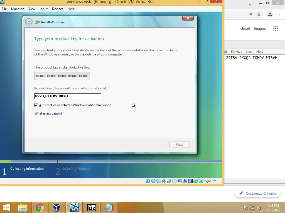Viewport: 285px width, 213px height.
Task: Open the Google apps grid icon
Action: point(275,29)
